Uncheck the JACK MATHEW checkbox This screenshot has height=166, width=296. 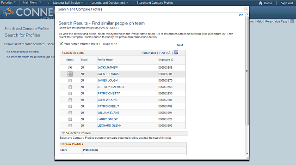point(70,68)
